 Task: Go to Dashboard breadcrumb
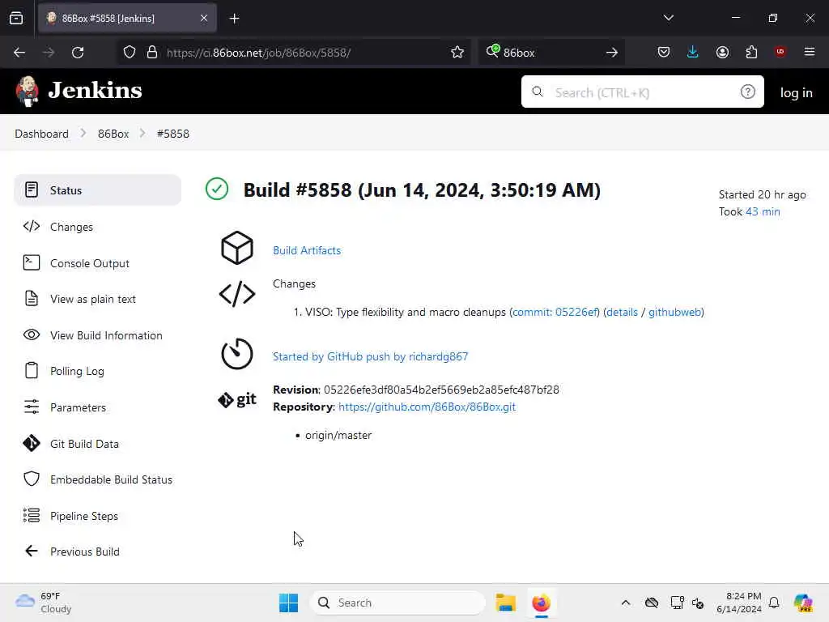42,134
